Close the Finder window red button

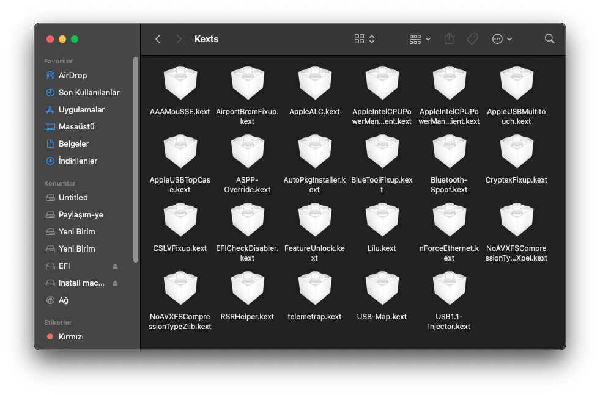50,39
